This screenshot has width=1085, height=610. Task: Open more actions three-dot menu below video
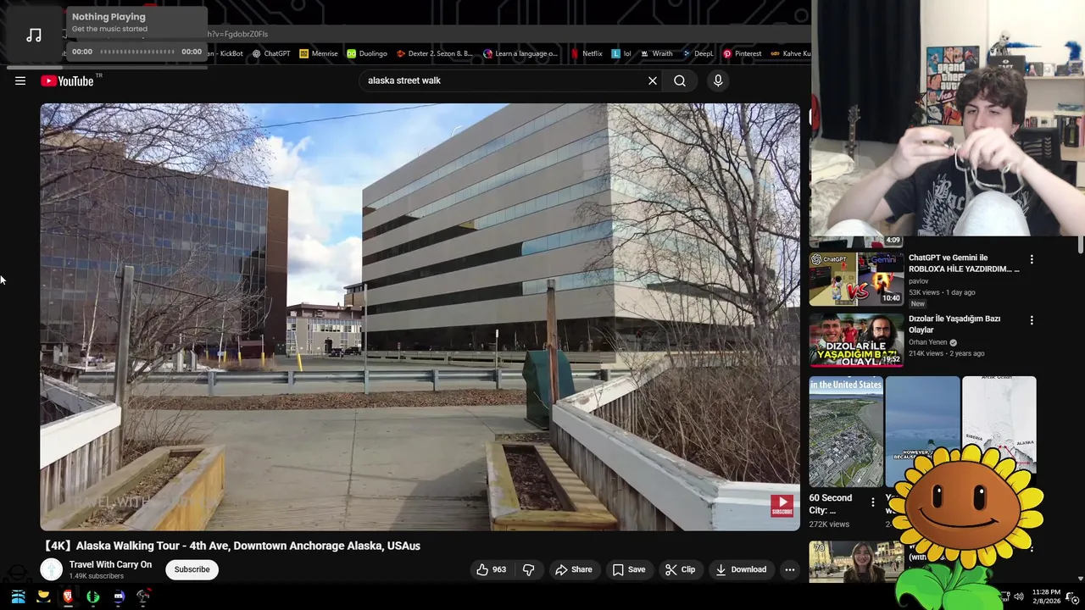coord(790,569)
